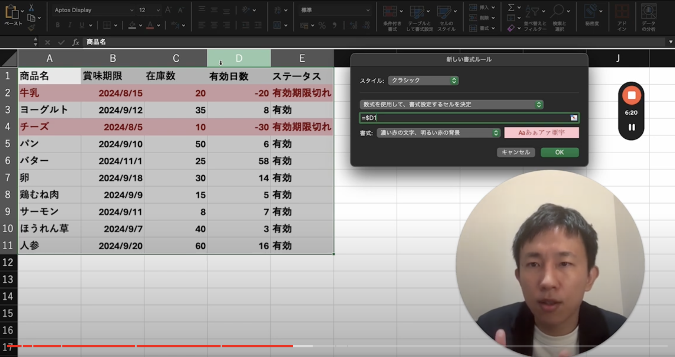The image size is (675, 357).
Task: Click the pink format preview swatch
Action: (541, 133)
